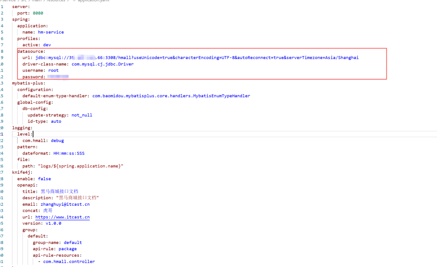Click the https://www.itcast.cn link
Screen dimensions: 437x267
point(62,217)
